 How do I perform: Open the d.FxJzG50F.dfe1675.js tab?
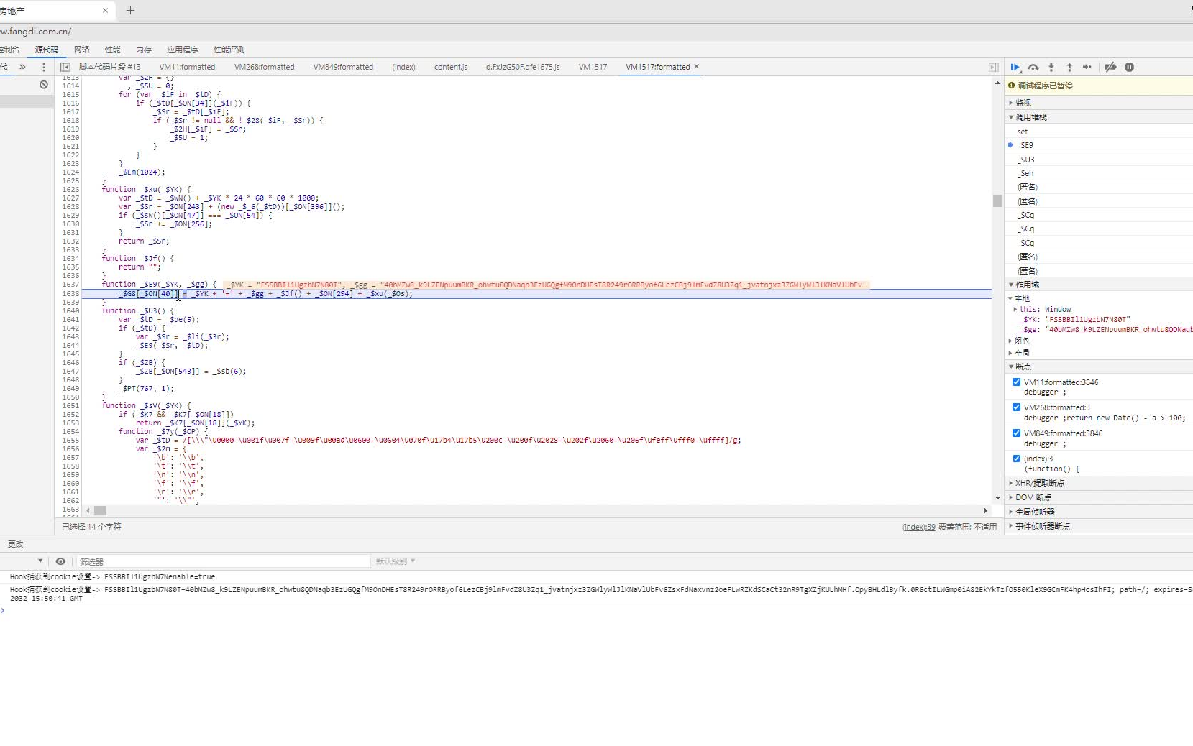(523, 67)
